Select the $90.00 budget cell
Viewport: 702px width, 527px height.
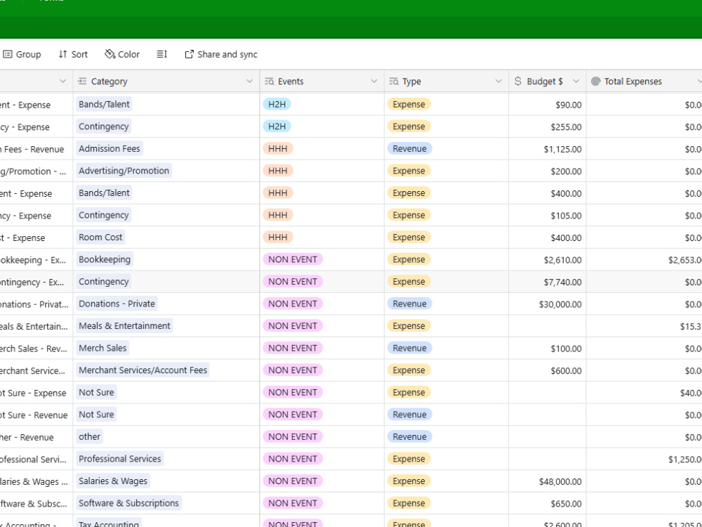[548, 105]
